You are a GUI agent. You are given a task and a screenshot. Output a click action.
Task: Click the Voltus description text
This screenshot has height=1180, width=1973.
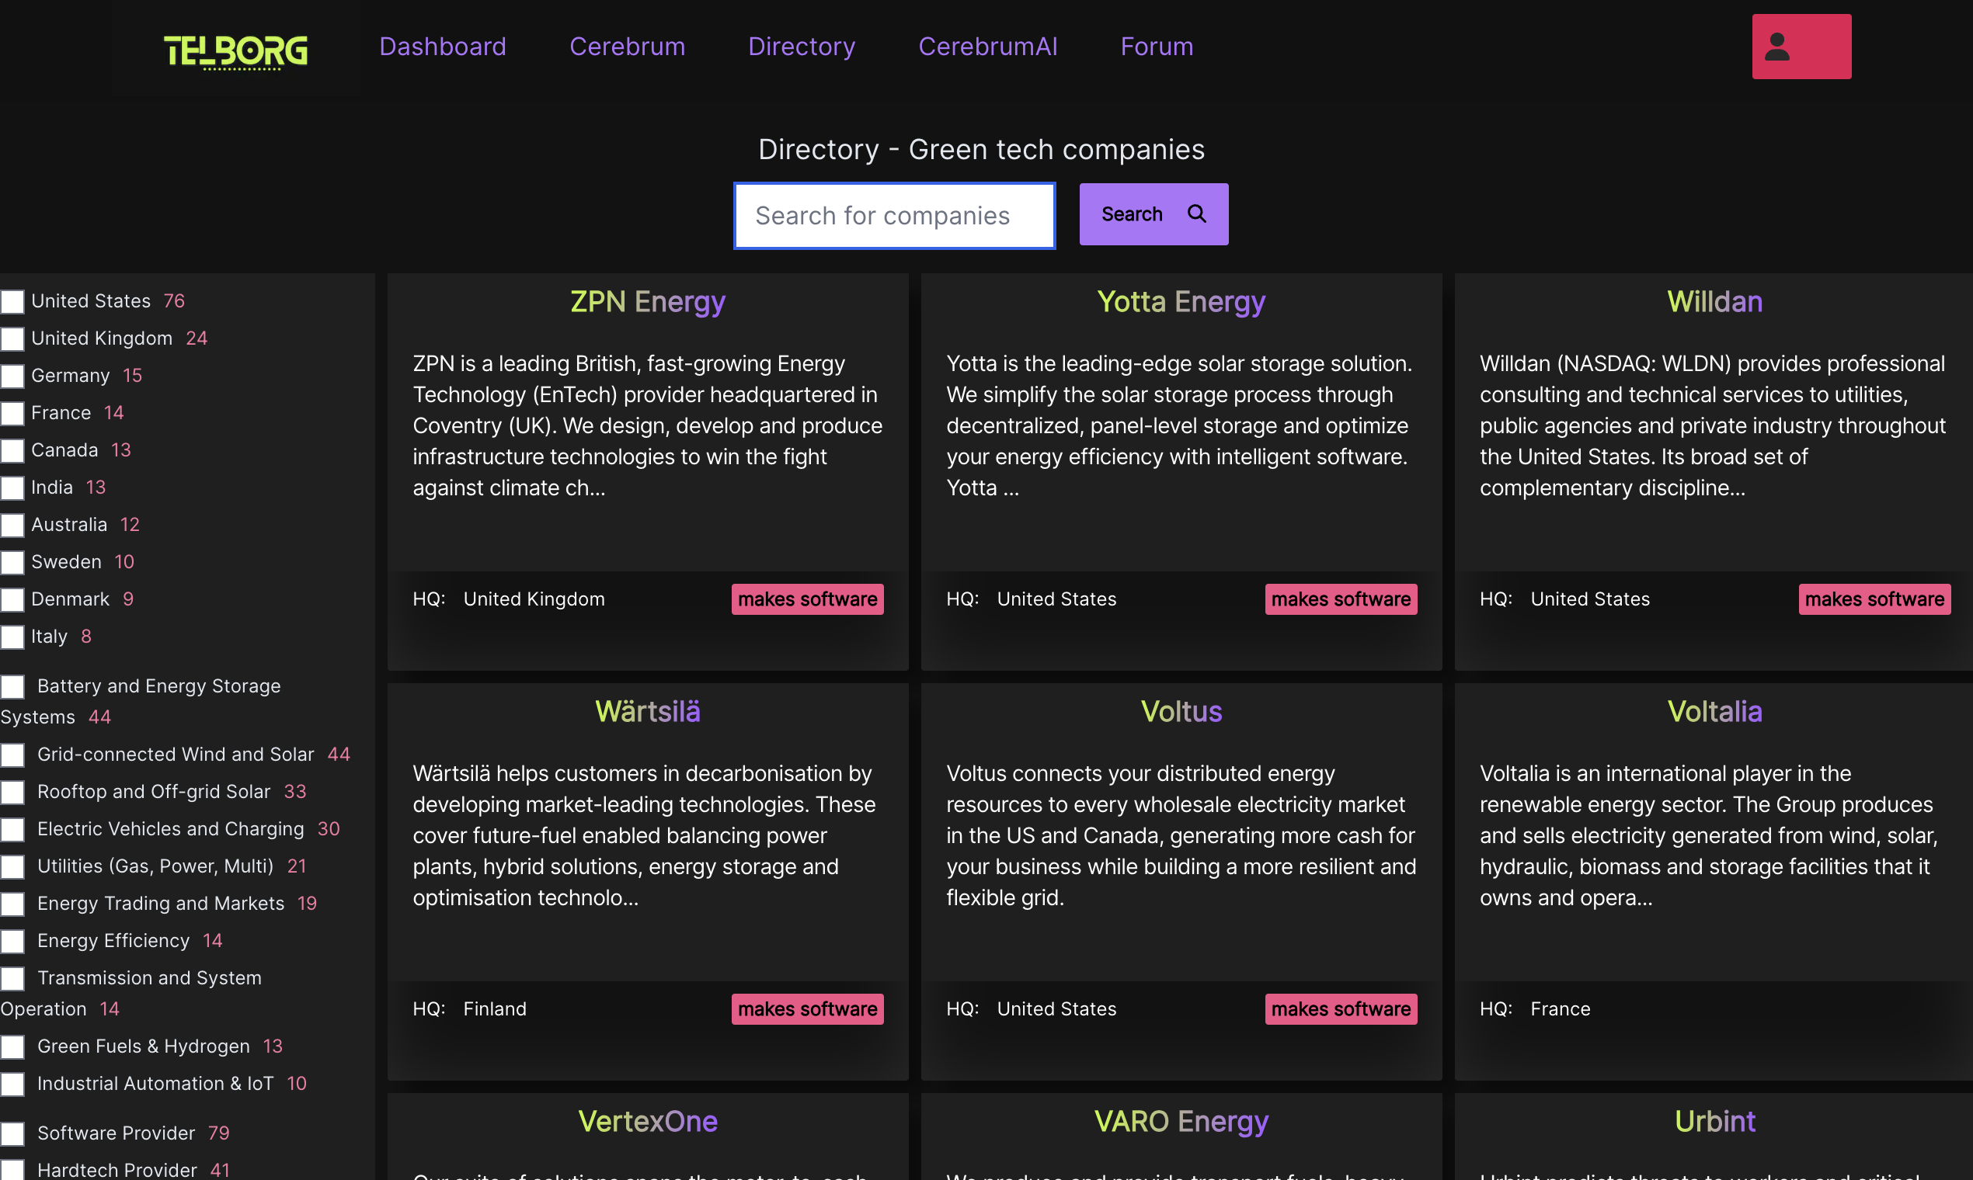pos(1181,835)
